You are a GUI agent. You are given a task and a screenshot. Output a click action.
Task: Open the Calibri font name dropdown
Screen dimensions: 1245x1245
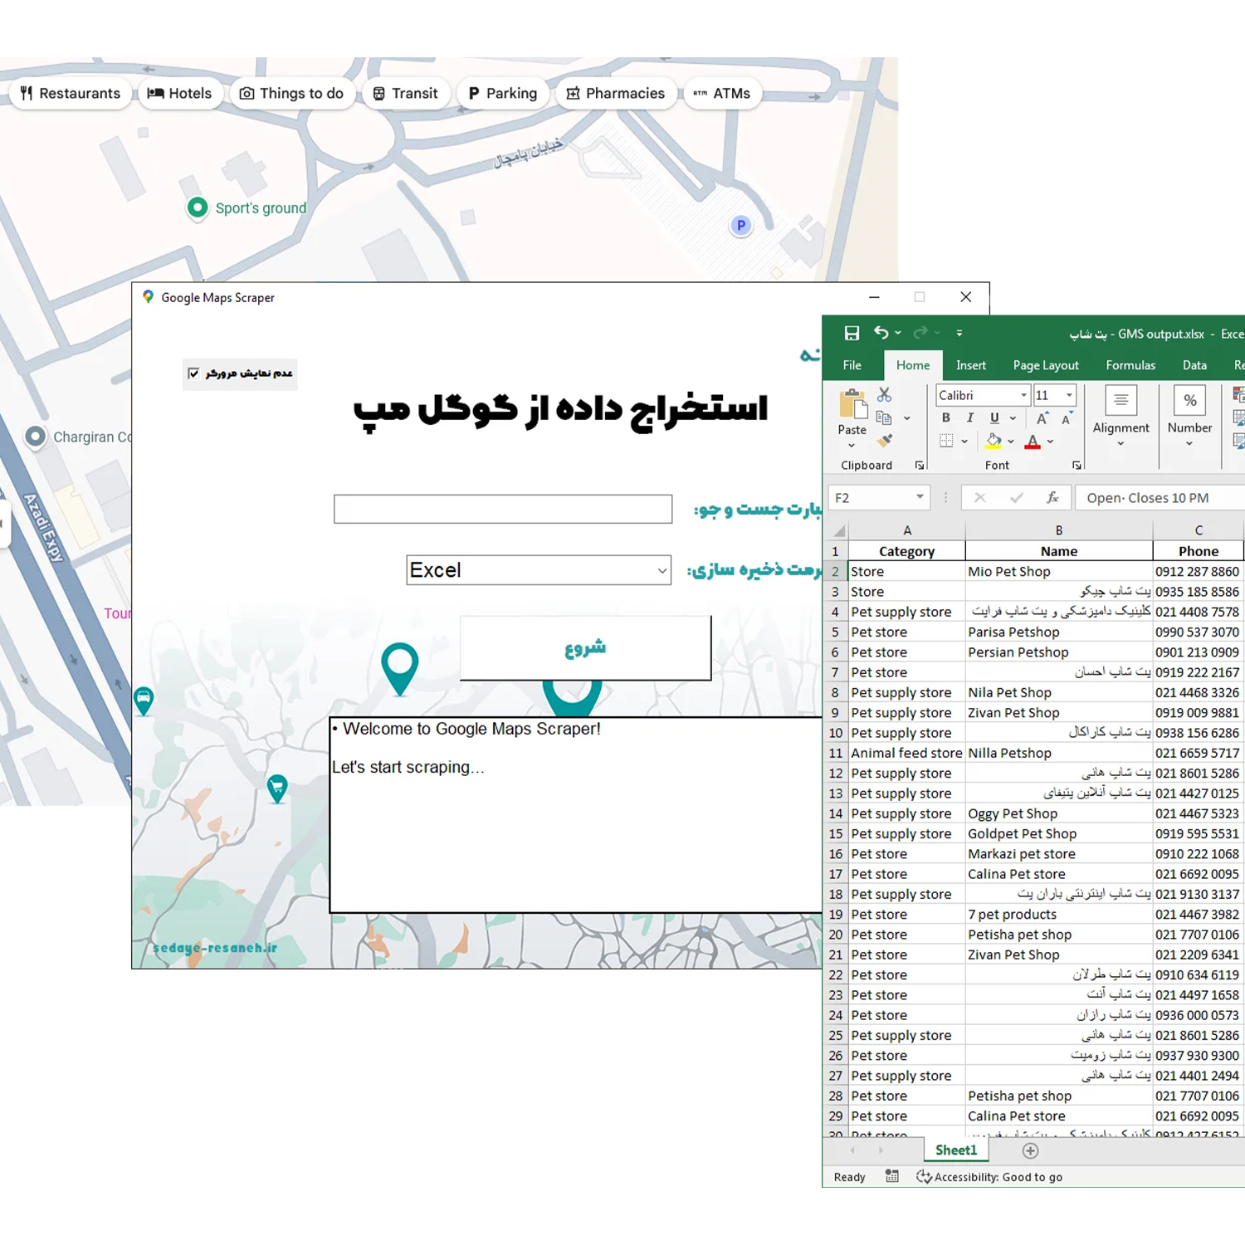1023,396
